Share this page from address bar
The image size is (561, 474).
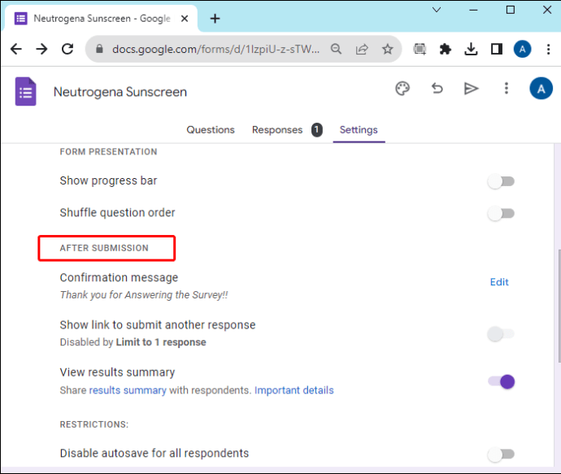click(x=362, y=49)
